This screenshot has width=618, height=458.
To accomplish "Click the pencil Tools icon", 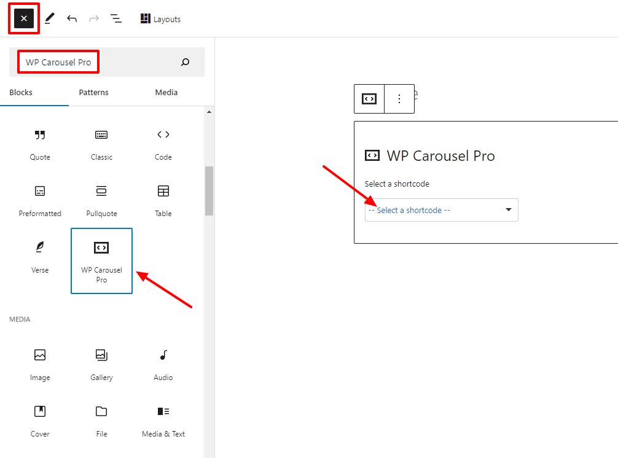I will coord(50,18).
